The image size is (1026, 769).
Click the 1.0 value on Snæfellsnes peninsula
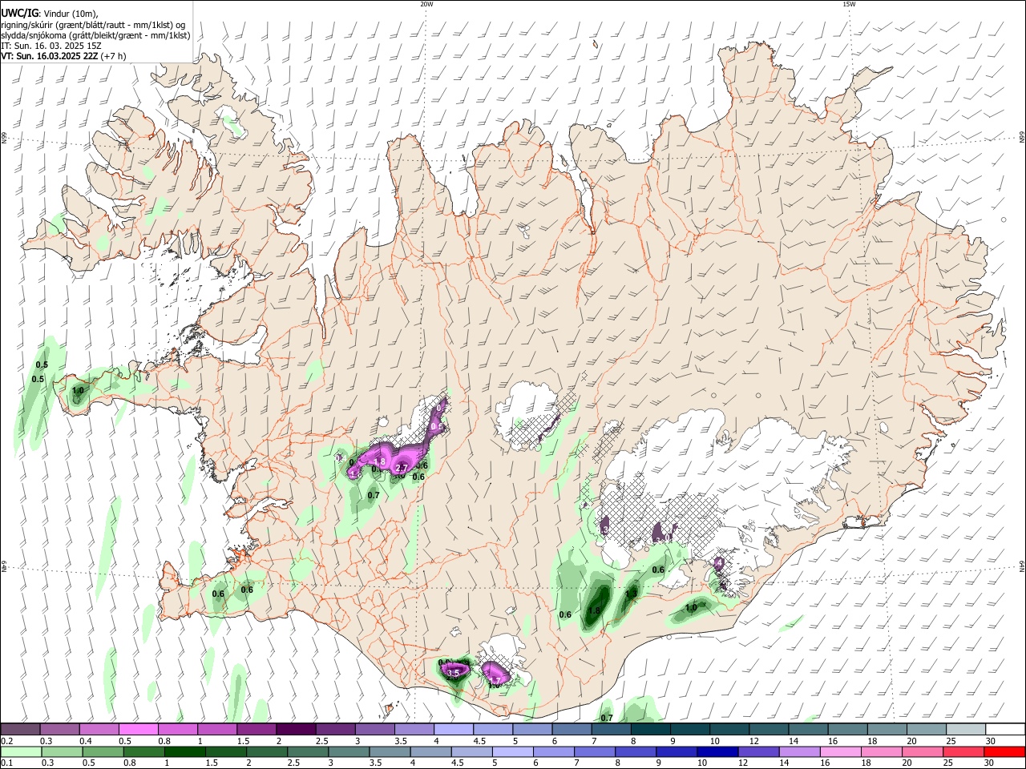click(78, 391)
